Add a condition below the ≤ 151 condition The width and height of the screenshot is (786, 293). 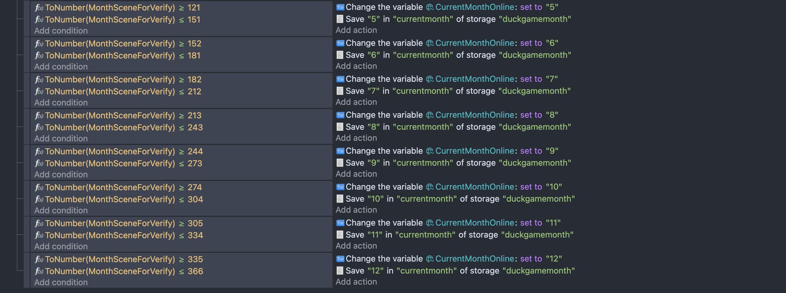(61, 31)
